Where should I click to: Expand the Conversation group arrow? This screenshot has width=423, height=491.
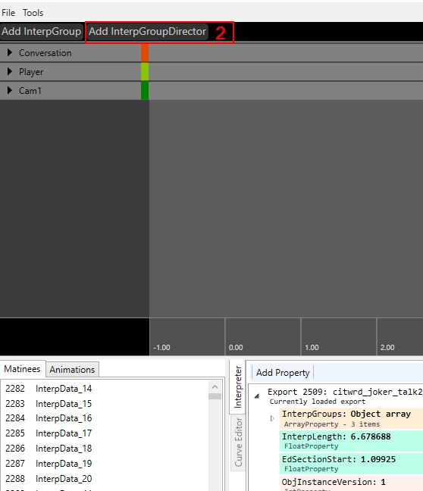tap(9, 52)
